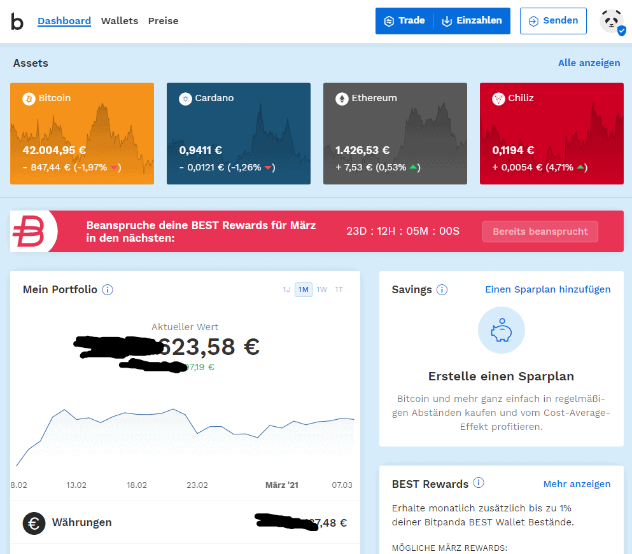Screen dimensions: 632x554
Task: Click the Euro Währungen icon
Action: point(34,523)
